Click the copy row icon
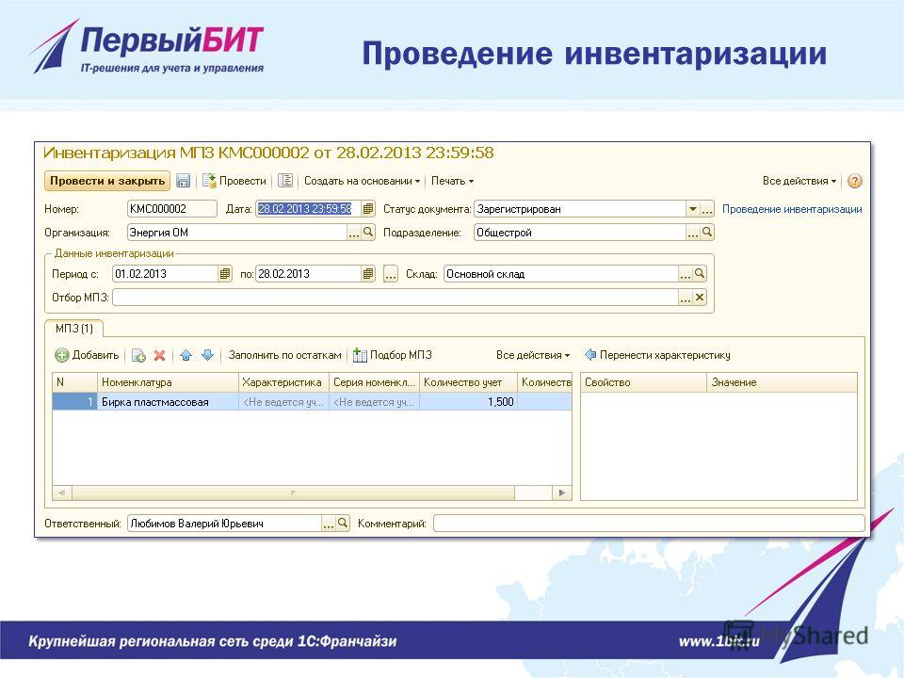Image resolution: width=904 pixels, height=678 pixels. tap(138, 356)
